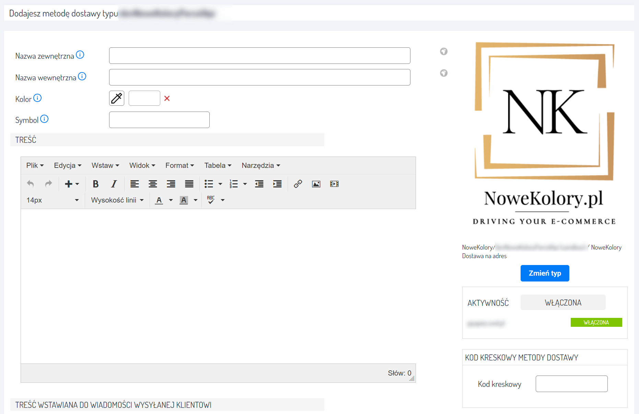
Task: Expand bullet list style arrow
Action: 220,184
